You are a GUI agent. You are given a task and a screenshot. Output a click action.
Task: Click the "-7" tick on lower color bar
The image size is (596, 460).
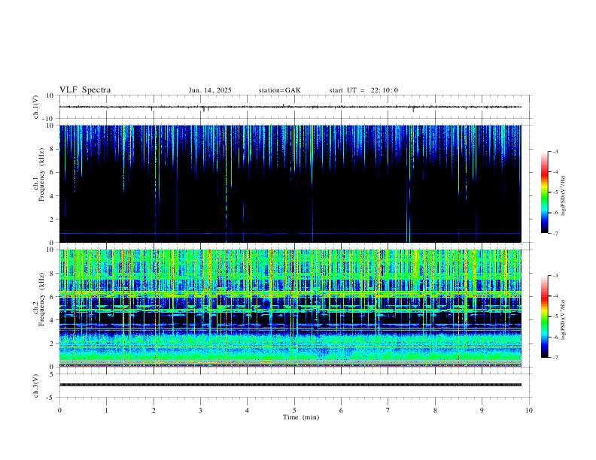coord(555,358)
